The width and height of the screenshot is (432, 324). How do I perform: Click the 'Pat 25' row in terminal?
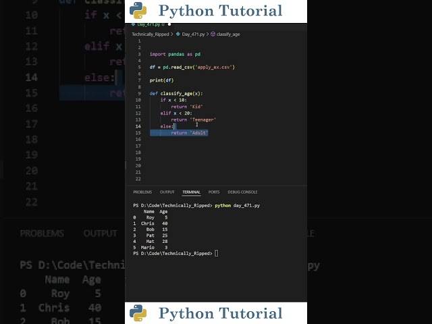[x=151, y=236]
